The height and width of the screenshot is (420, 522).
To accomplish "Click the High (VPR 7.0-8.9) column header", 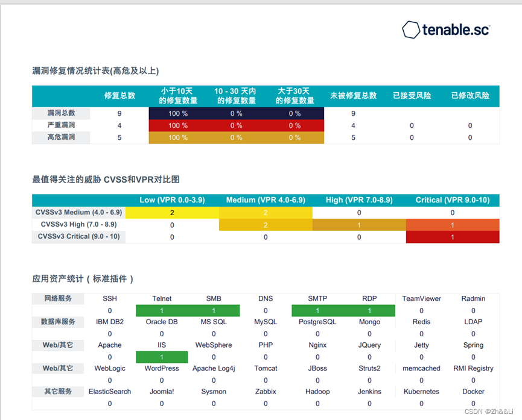I will point(359,200).
